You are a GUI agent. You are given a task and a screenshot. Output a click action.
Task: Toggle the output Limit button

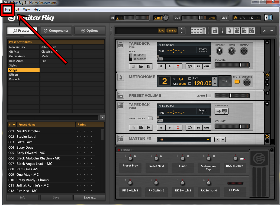click(212, 18)
